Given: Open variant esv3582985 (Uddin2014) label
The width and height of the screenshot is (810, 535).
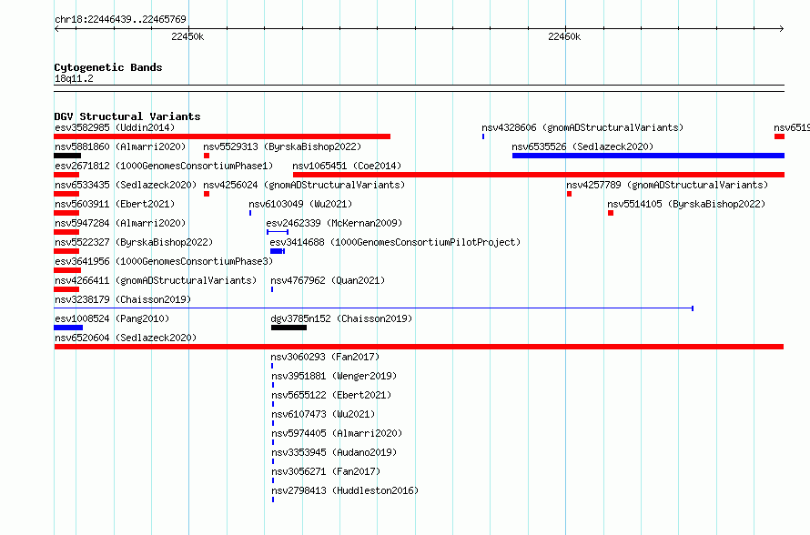Looking at the screenshot, I should click(115, 127).
